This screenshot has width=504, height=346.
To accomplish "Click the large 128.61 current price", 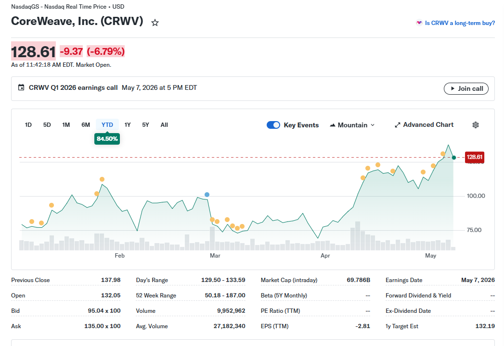I will point(33,52).
